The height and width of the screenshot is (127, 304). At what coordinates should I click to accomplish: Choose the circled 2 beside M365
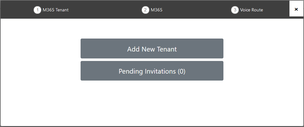click(145, 10)
